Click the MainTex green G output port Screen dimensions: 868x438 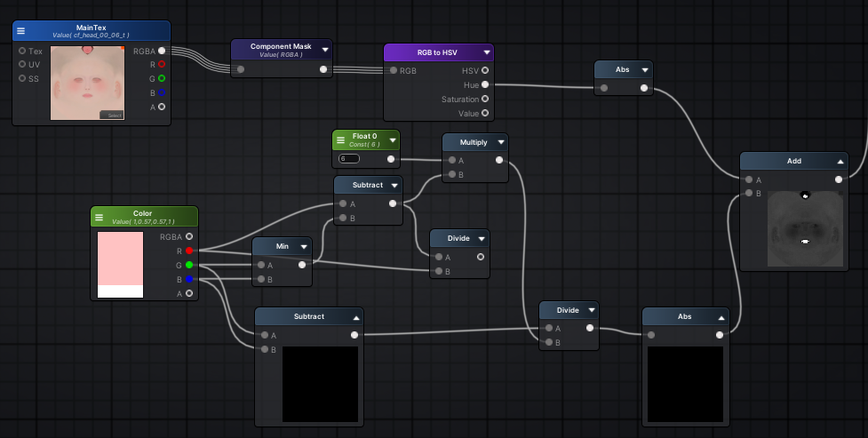[162, 79]
